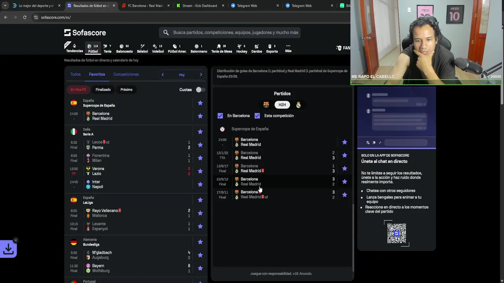
Task: Select the Fútbol Amer. sport category
Action: click(x=177, y=48)
